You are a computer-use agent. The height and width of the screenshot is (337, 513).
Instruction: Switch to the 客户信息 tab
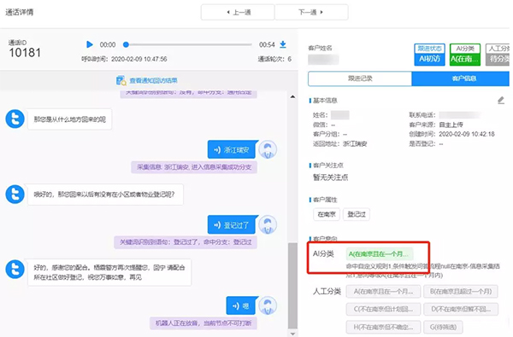pyautogui.click(x=460, y=78)
